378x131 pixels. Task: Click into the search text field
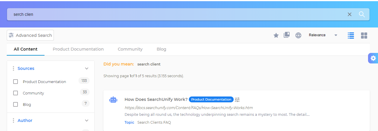176,14
